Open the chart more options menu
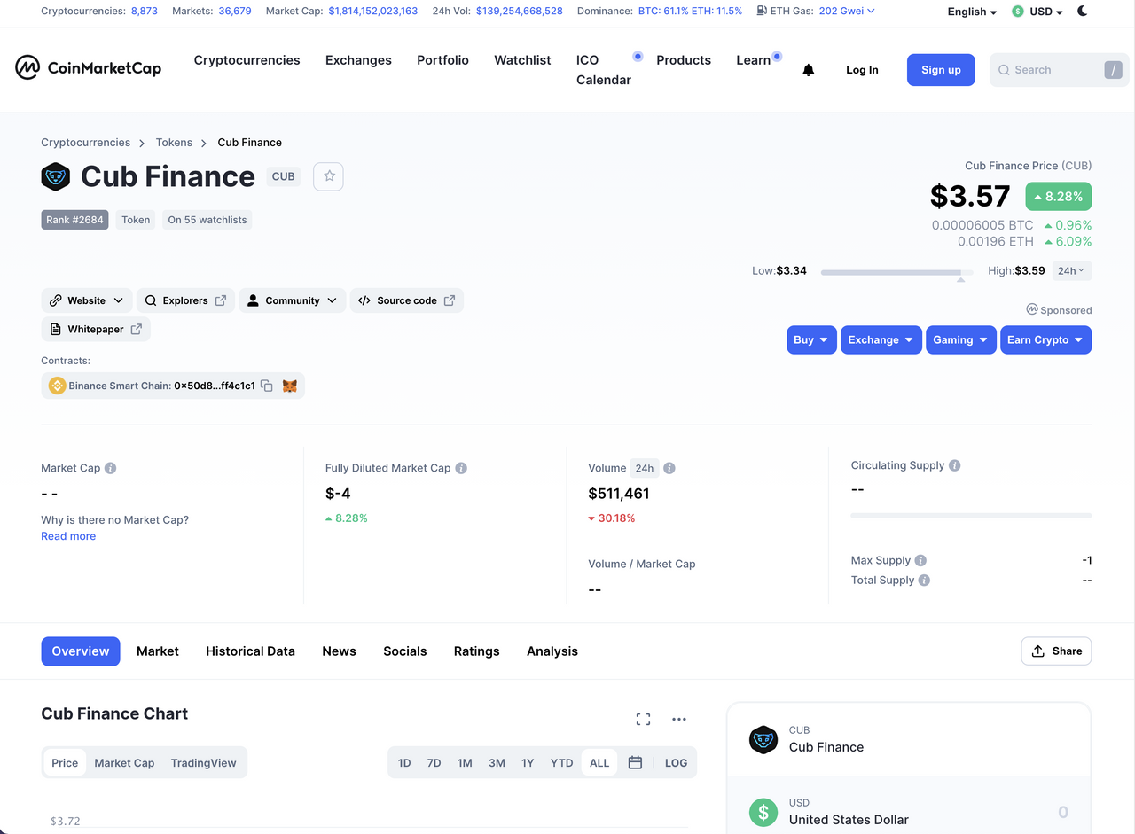The width and height of the screenshot is (1135, 834). coord(679,719)
